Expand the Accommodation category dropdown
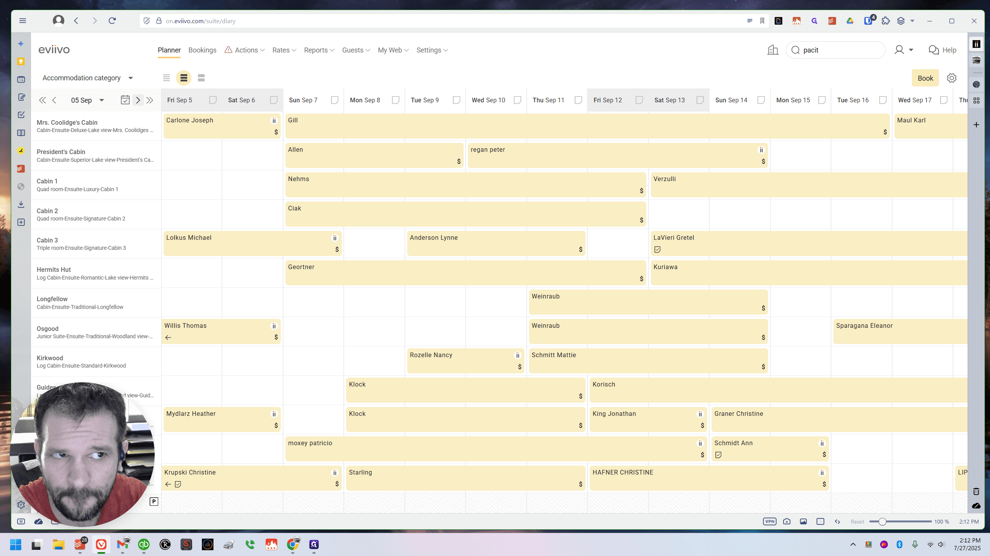 [87, 78]
